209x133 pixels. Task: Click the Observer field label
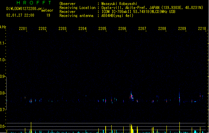(x=67, y=4)
